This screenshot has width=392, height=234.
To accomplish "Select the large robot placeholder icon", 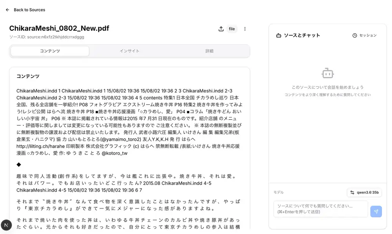I will 328,73.
